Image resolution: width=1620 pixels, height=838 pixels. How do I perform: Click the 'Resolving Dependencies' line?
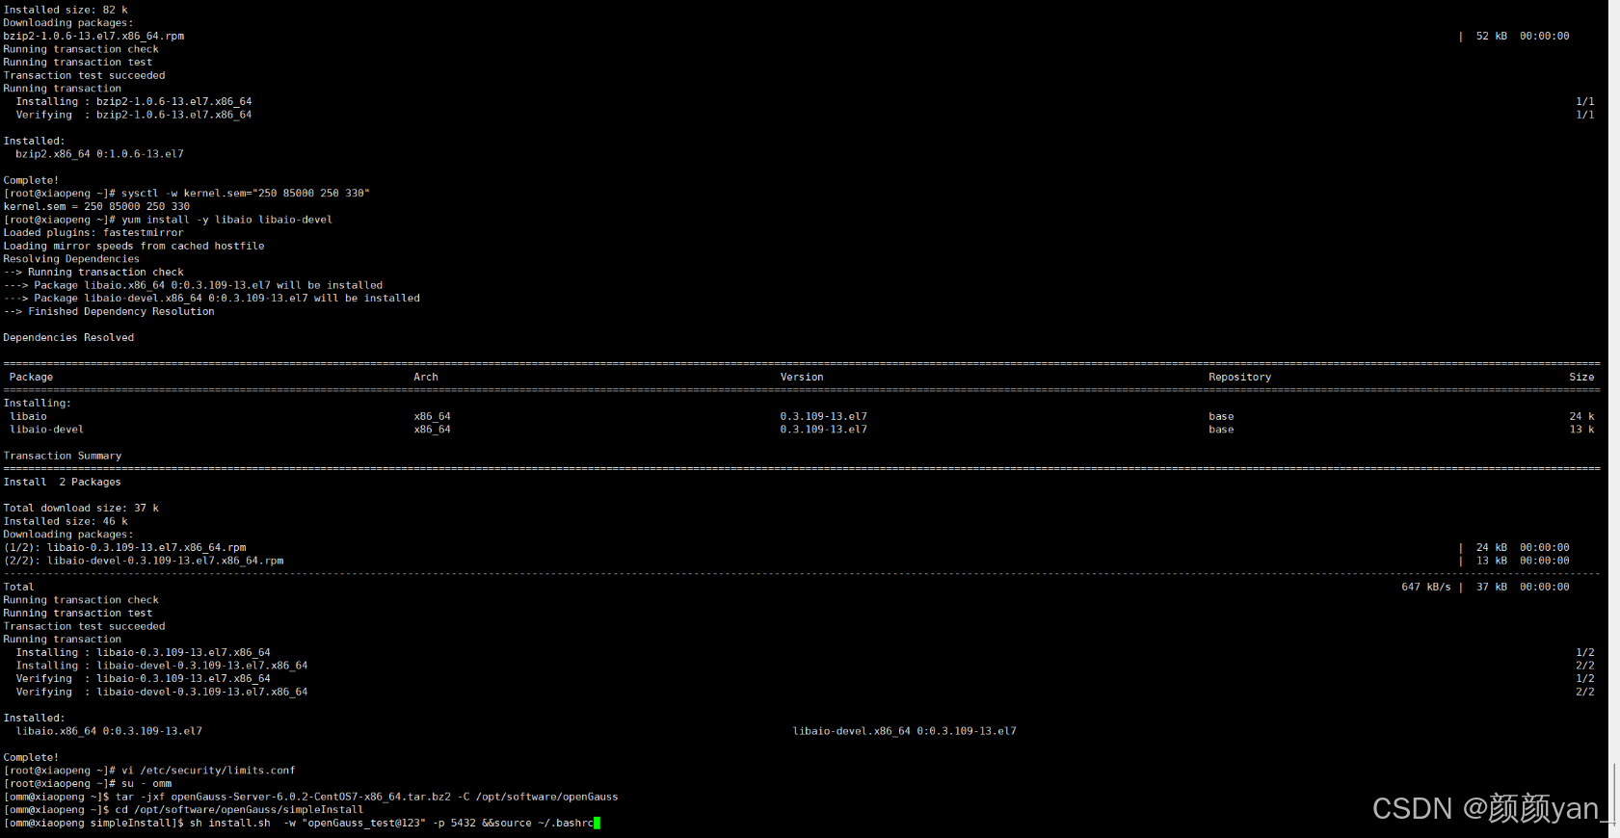pyautogui.click(x=71, y=259)
